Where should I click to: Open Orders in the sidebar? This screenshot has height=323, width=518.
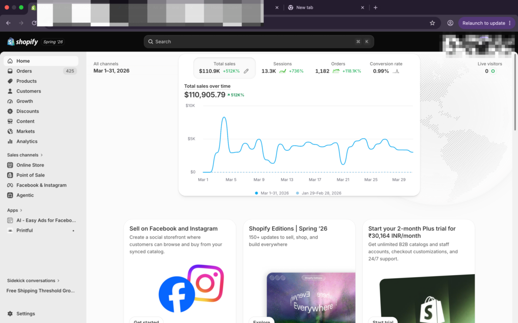pyautogui.click(x=41, y=71)
